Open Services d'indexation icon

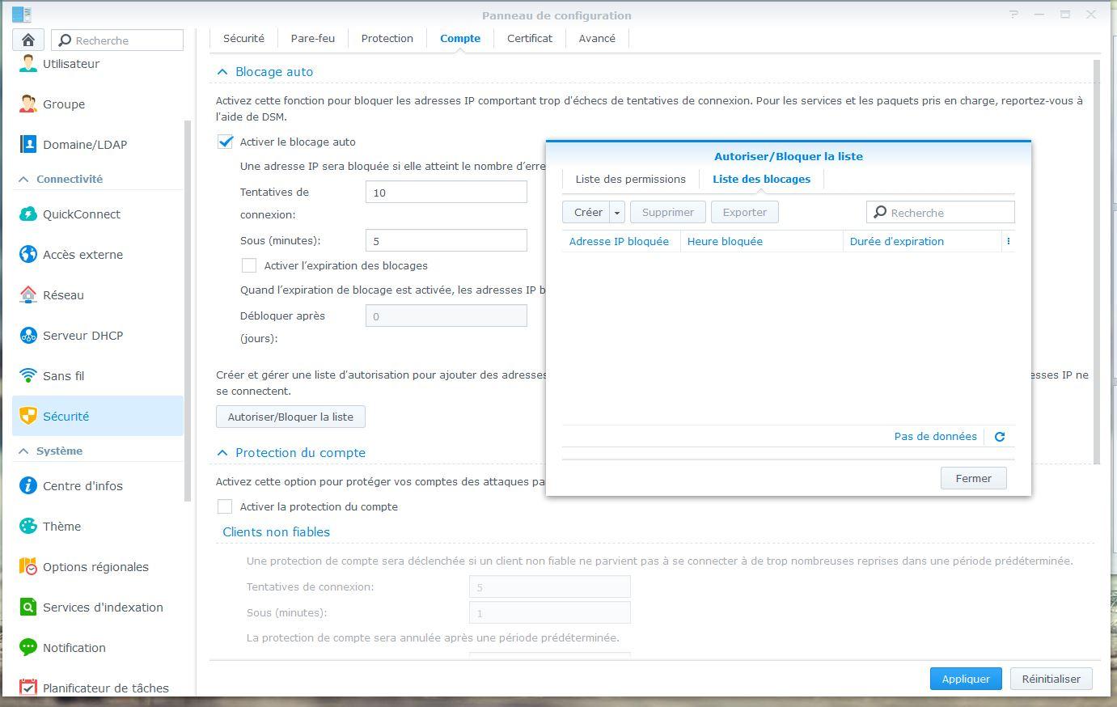click(28, 607)
